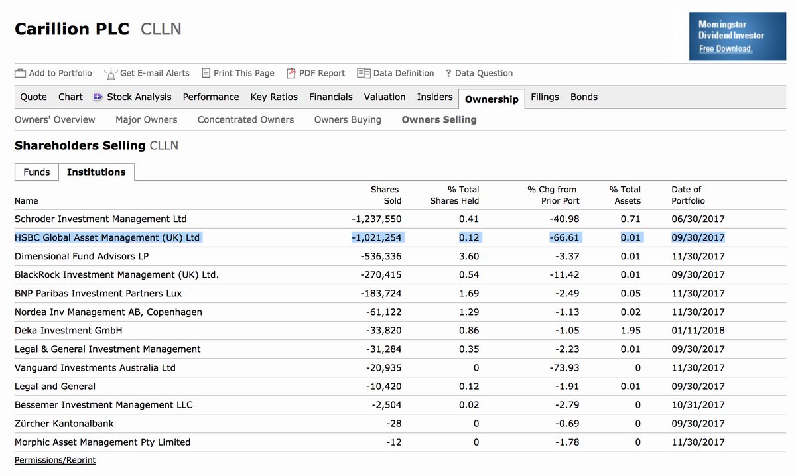The width and height of the screenshot is (796, 476).
Task: Switch to Stock Analysis tab
Action: [x=139, y=97]
